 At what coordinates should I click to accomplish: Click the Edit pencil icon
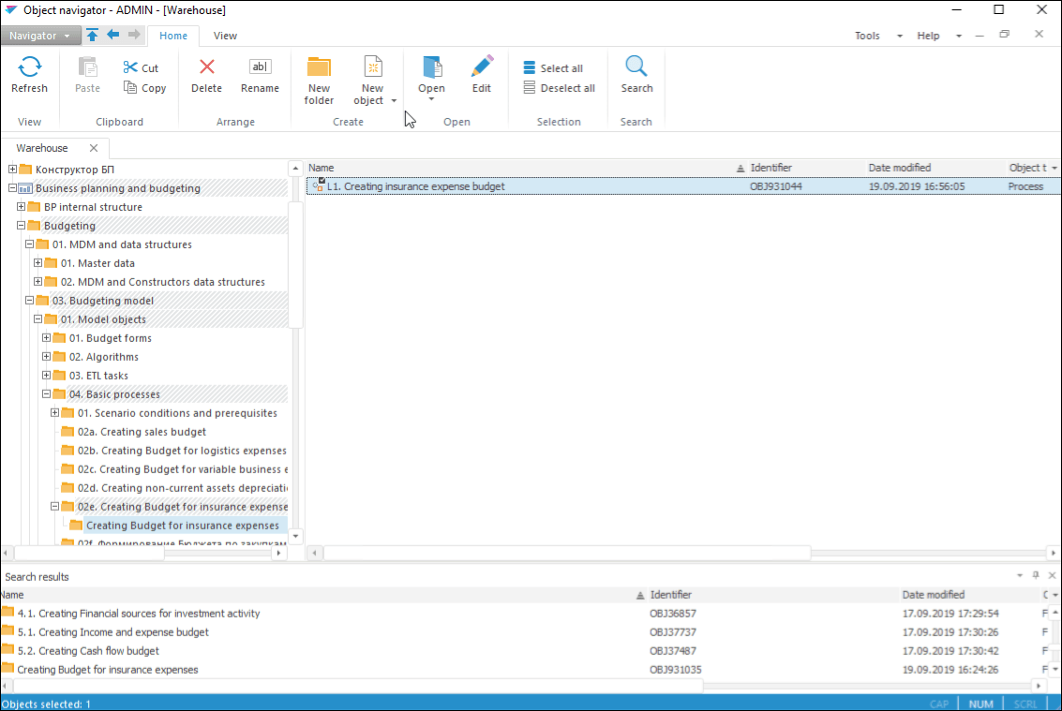point(482,67)
